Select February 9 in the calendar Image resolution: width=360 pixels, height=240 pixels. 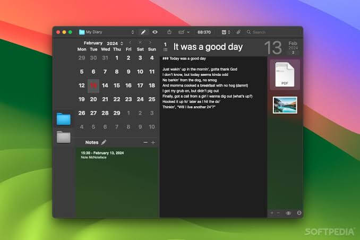[128, 72]
